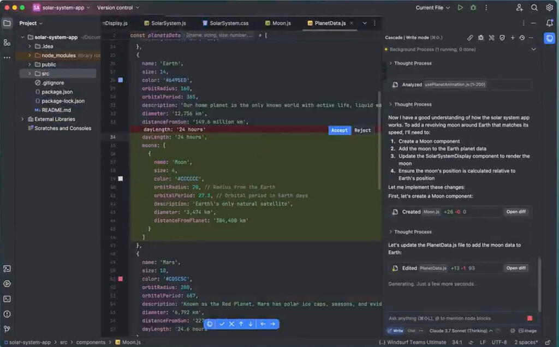The image size is (559, 347).
Task: Go to the next file with the right arrow
Action: point(273,324)
